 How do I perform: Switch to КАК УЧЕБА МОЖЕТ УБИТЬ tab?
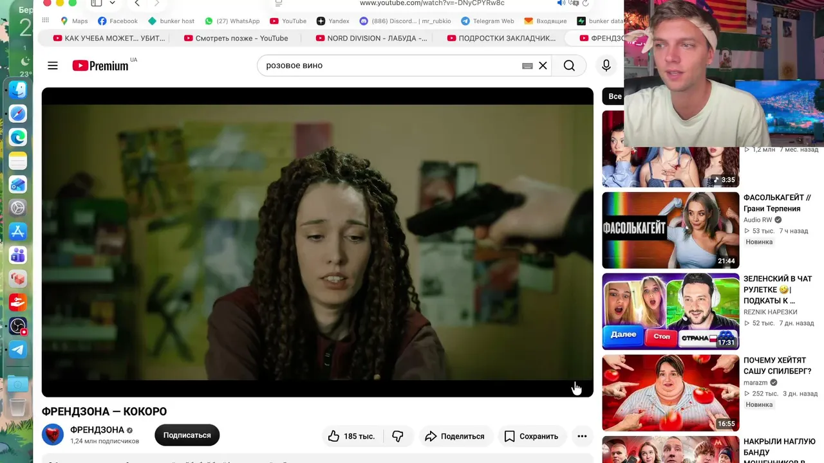pyautogui.click(x=109, y=38)
